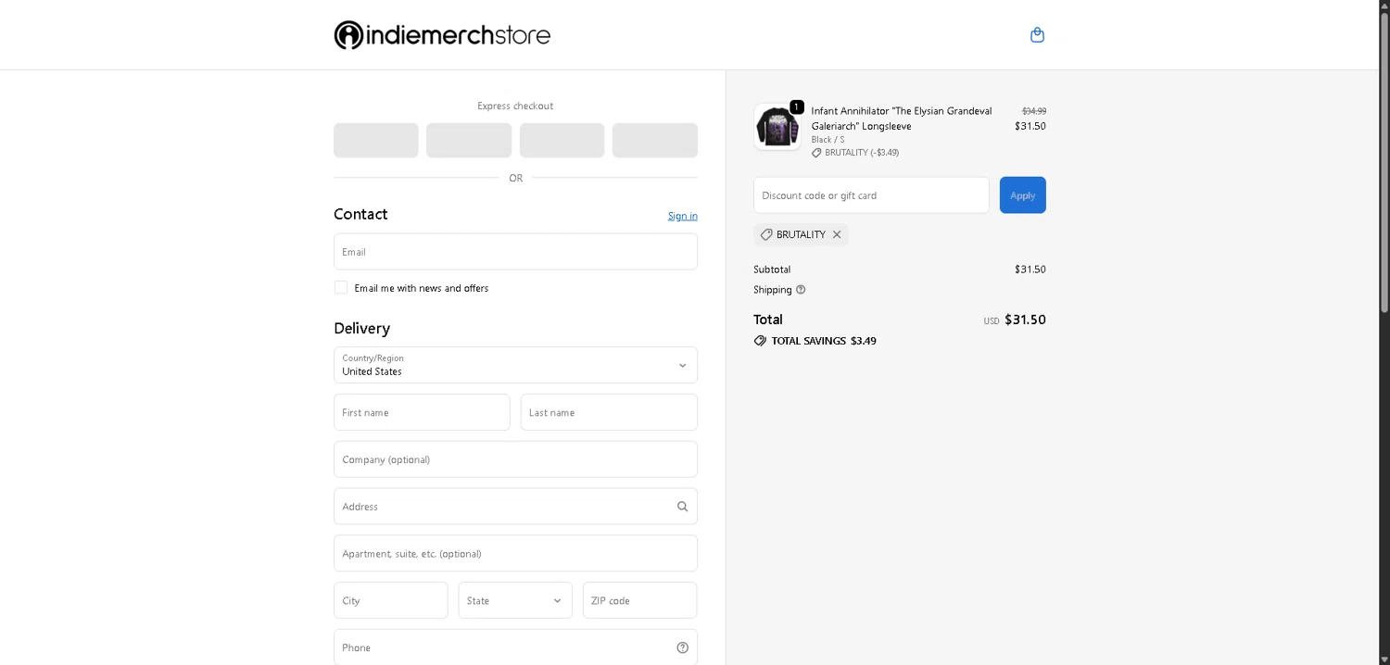Open the Country/Region dropdown
The width and height of the screenshot is (1390, 665).
point(515,365)
